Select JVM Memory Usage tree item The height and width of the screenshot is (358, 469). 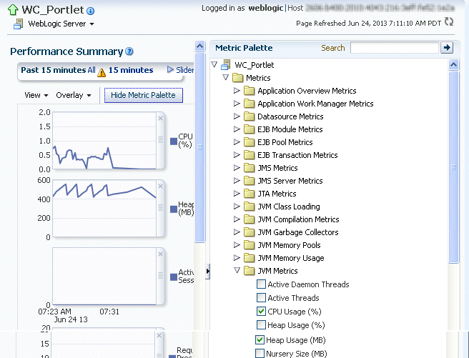tap(291, 258)
